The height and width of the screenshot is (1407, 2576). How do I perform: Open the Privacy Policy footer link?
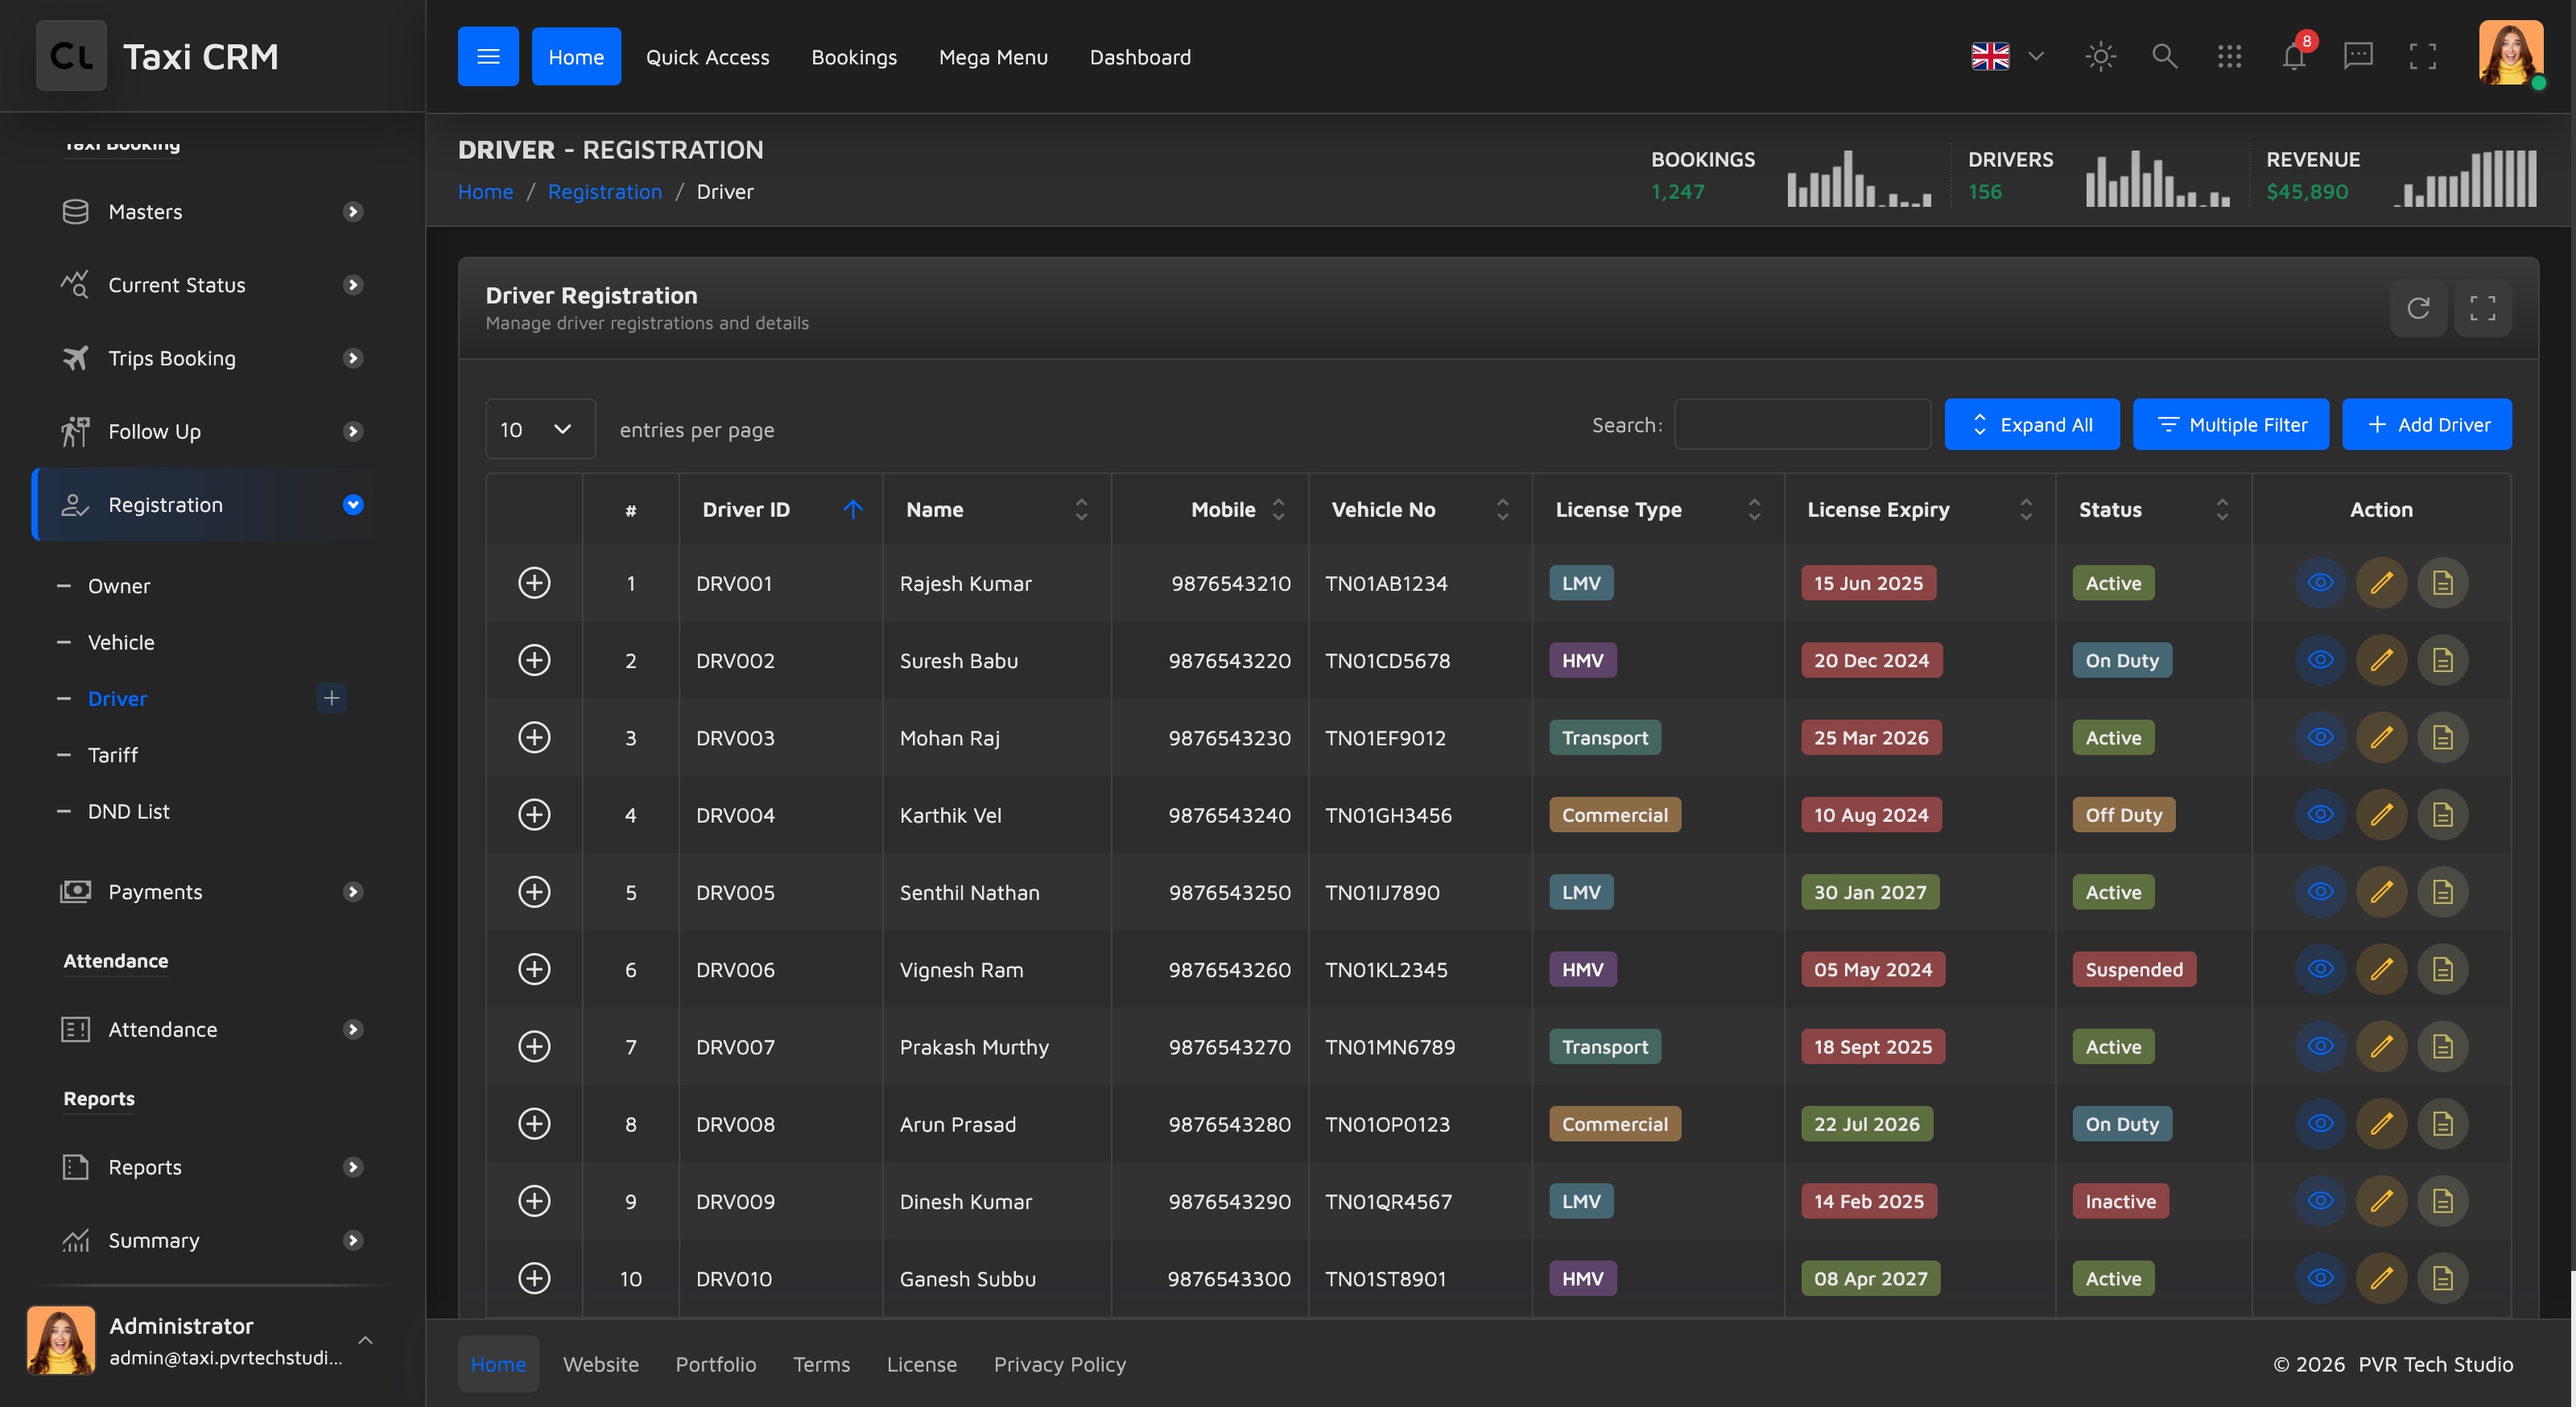tap(1059, 1364)
